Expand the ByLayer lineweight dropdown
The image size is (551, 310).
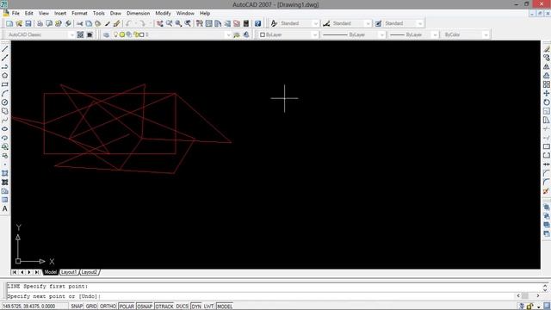click(x=435, y=34)
